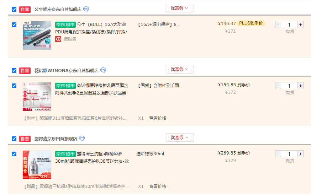Click 选服务 link under 公牛 item
The height and width of the screenshot is (195, 311).
(70, 39)
